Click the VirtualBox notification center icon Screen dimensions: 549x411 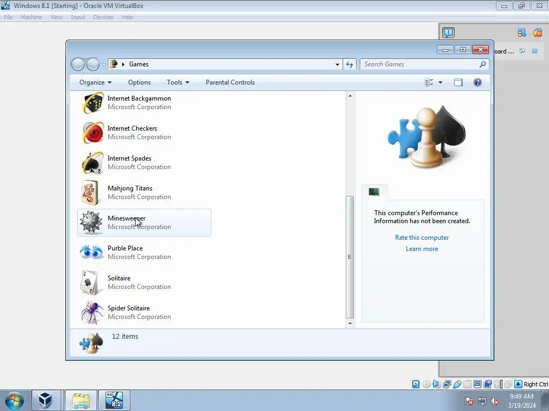pos(448,33)
